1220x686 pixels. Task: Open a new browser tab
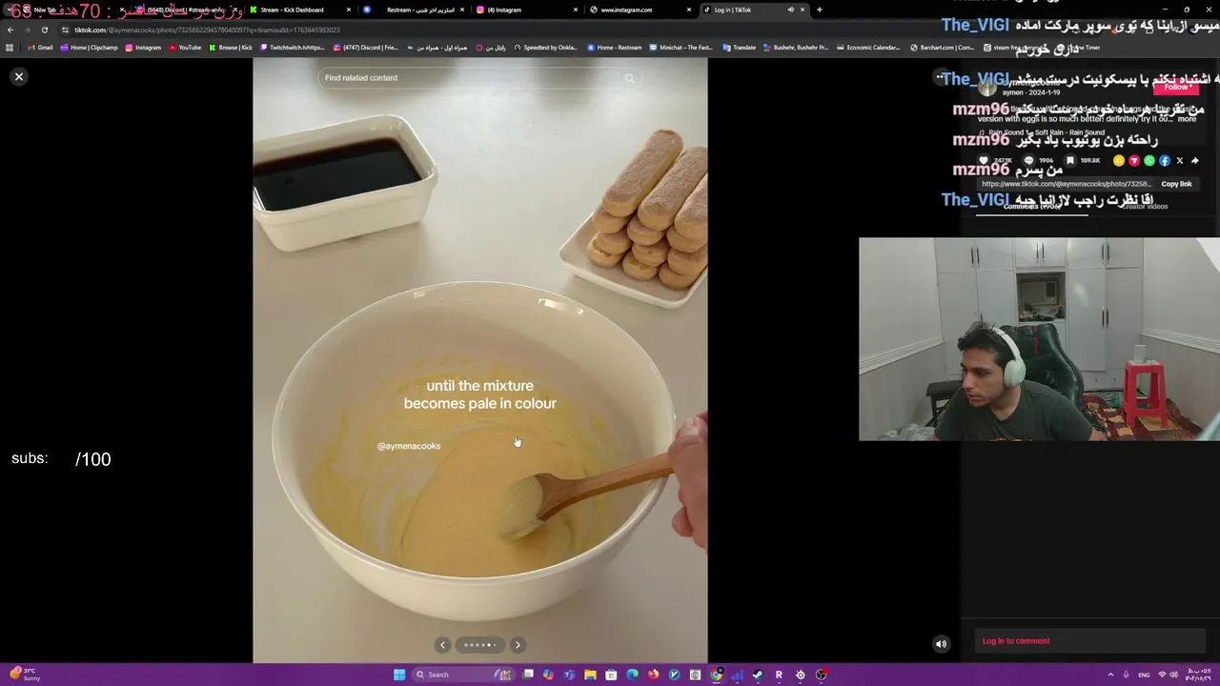coord(820,10)
